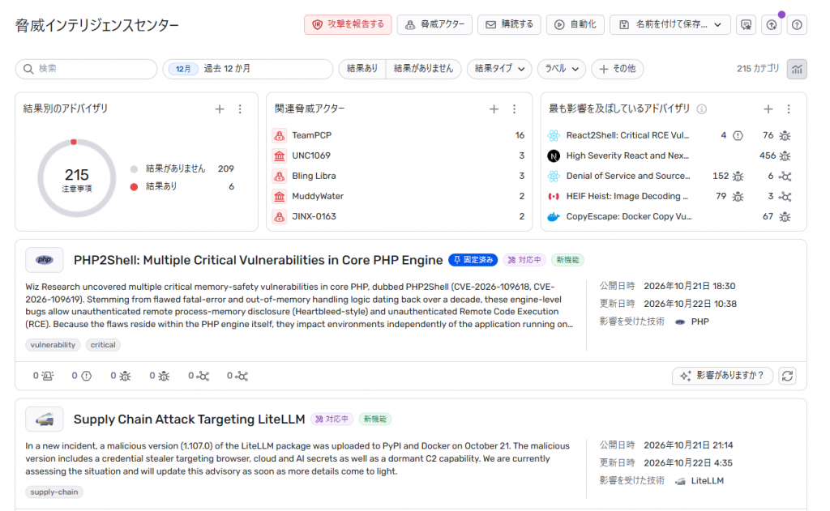Show info tooltip for 最も影響を及ぼしているアドバイザリ
Image resolution: width=830 pixels, height=511 pixels.
701,109
